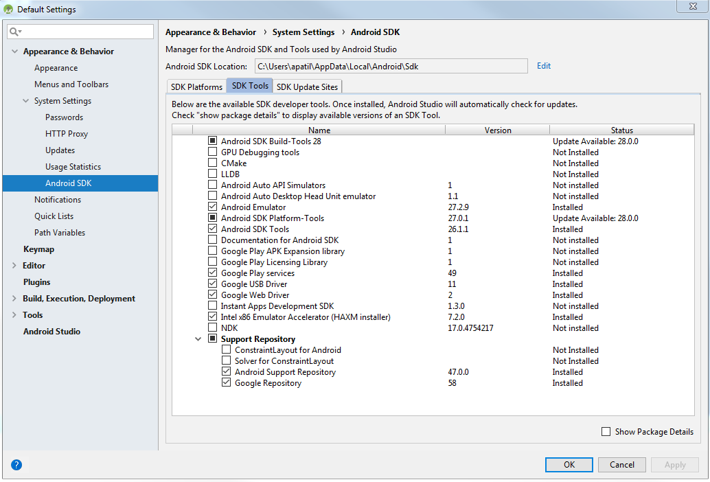The image size is (710, 482).
Task: Switch to the SDK Platforms tab
Action: click(x=196, y=86)
